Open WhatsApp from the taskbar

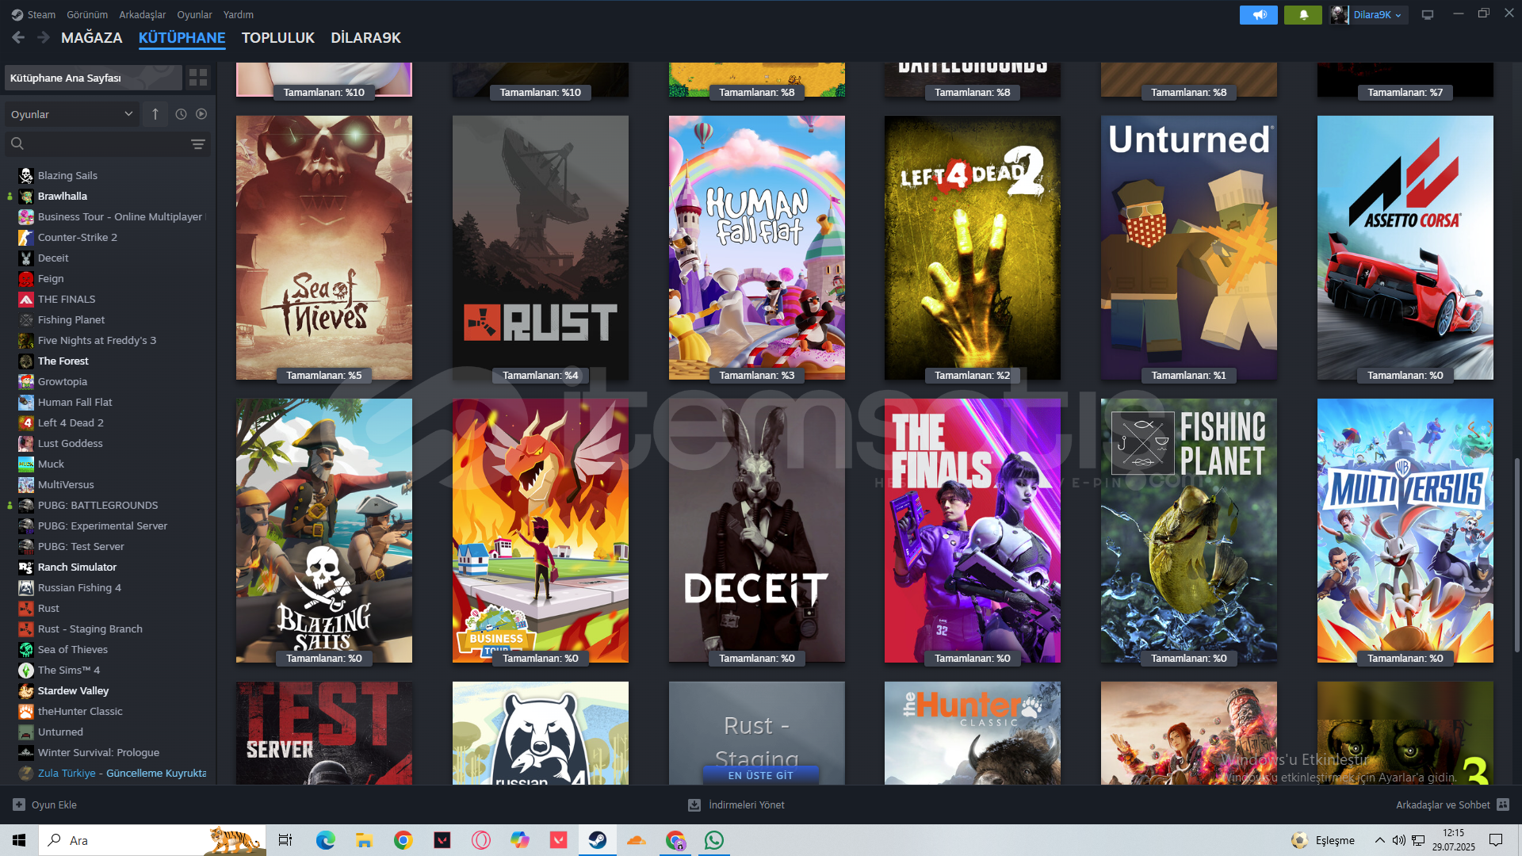(714, 840)
